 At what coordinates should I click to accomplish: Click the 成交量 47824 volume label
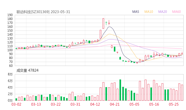point(27,70)
